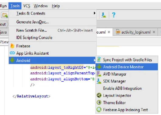Click the Android robot icon in Tools menu
Image resolution: width=161 pixels, height=115 pixels.
point(12,60)
